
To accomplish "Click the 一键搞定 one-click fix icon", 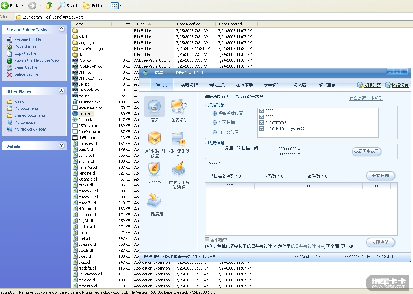I will pyautogui.click(x=154, y=201).
